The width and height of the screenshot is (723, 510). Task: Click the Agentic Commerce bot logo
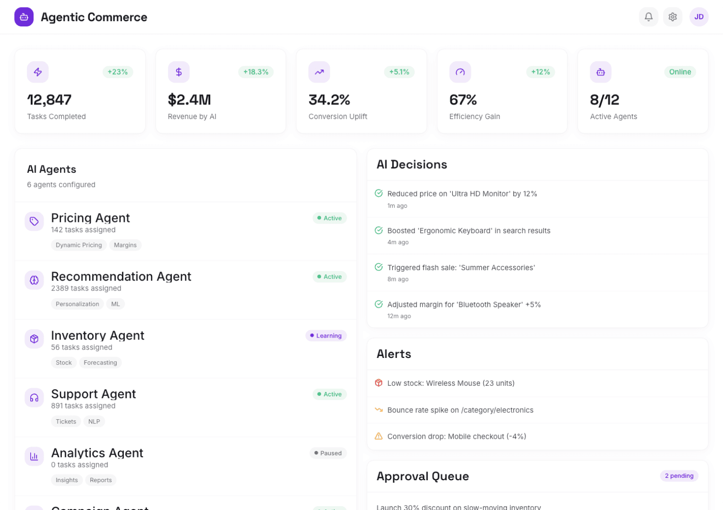coord(24,17)
